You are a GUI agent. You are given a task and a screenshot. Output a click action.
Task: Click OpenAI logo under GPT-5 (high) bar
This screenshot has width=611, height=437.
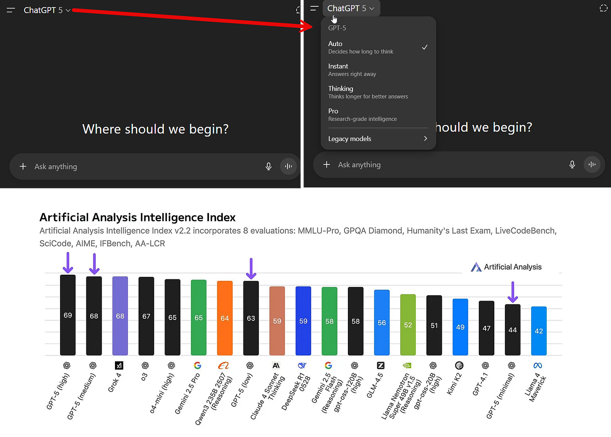67,366
